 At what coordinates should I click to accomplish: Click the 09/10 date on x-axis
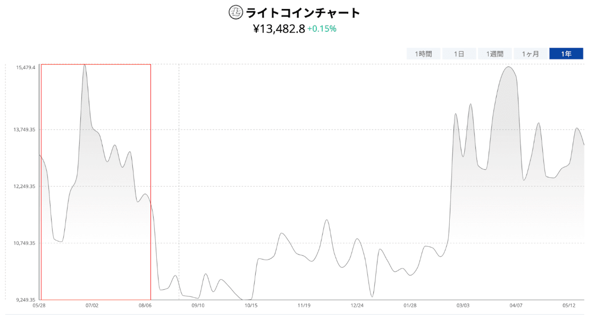tap(198, 305)
